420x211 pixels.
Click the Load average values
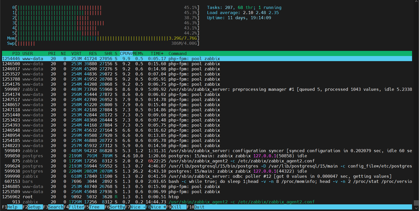pyautogui.click(x=261, y=13)
